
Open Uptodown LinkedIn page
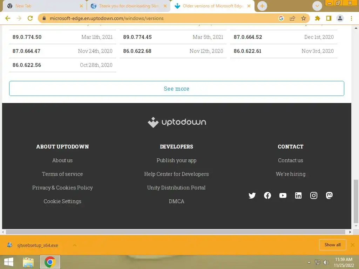[x=298, y=195]
